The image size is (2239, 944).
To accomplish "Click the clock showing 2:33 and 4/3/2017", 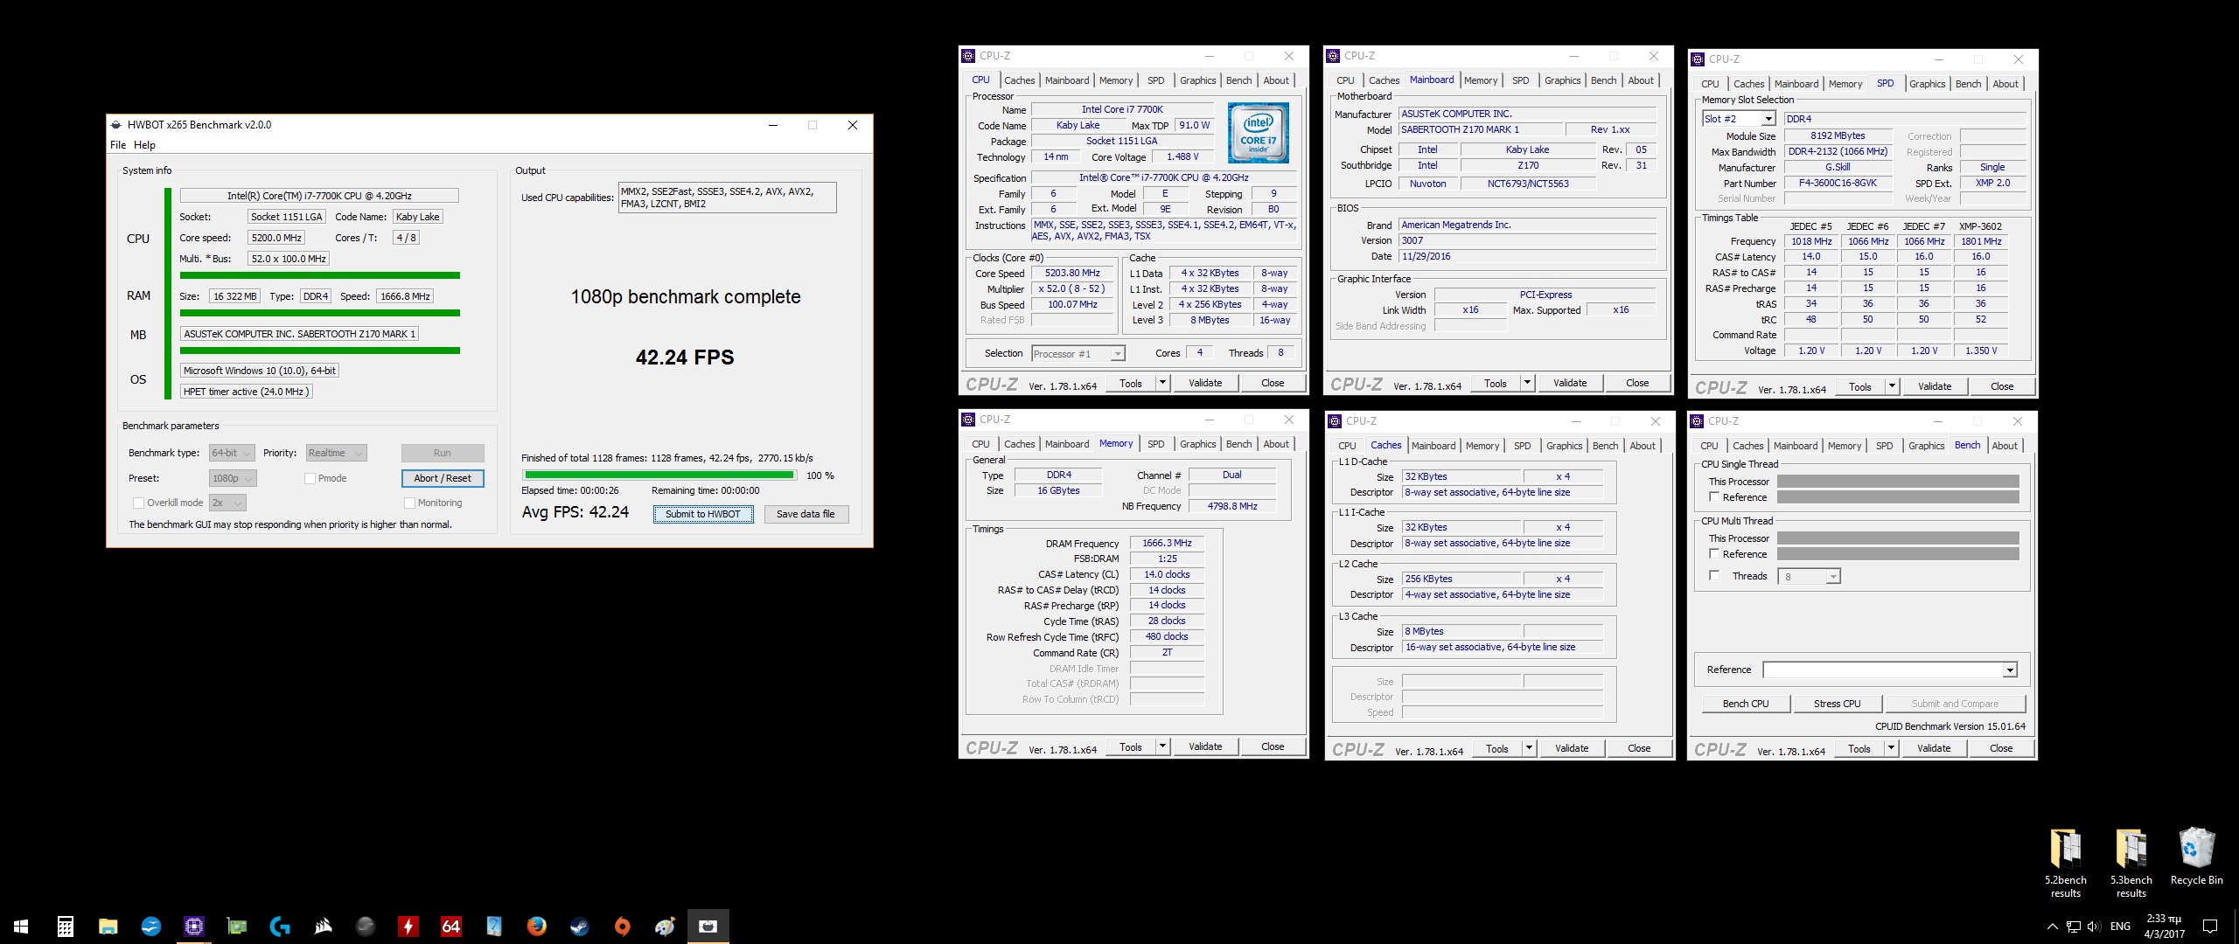I will [2164, 927].
